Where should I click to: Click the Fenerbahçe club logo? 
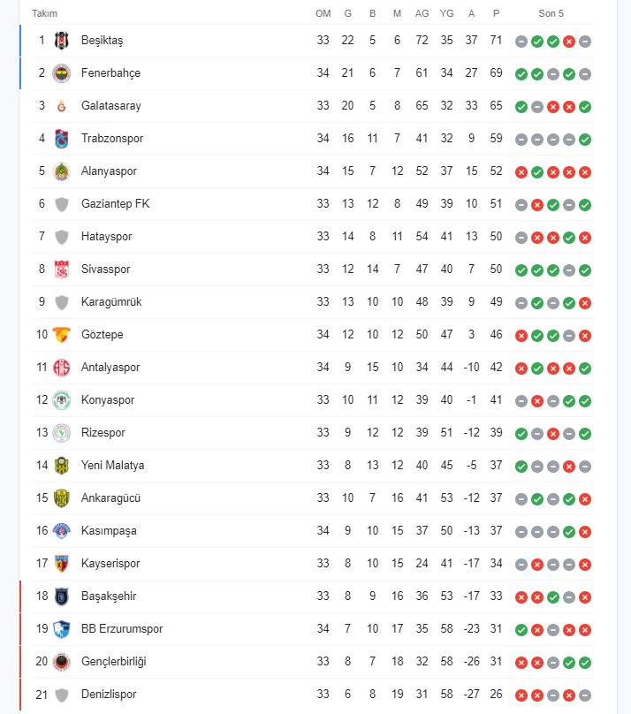[x=62, y=73]
